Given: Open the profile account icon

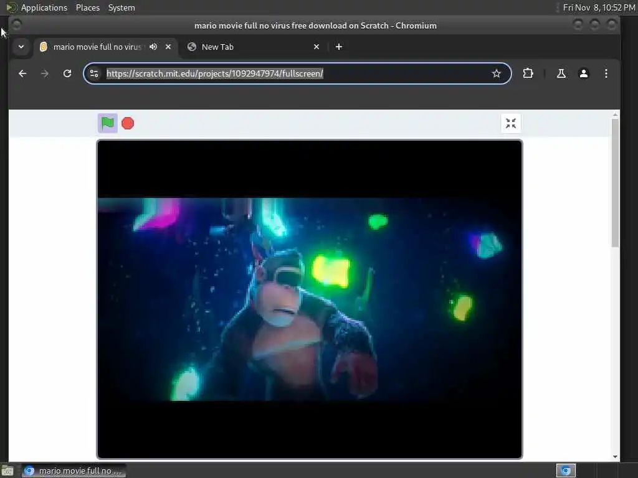Looking at the screenshot, I should pyautogui.click(x=583, y=73).
